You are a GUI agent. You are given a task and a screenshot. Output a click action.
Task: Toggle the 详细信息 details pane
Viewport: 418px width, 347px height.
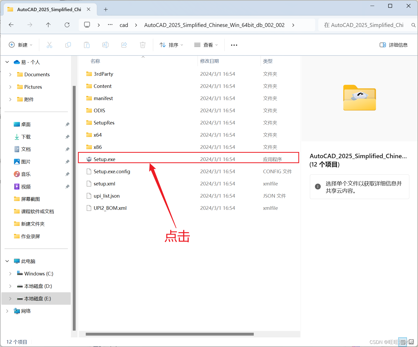point(394,45)
